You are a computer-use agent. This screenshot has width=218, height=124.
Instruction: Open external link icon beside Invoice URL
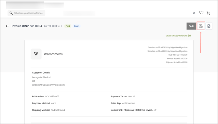tap(155, 110)
